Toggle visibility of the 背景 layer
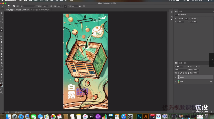214x119 pixels. (x=176, y=81)
